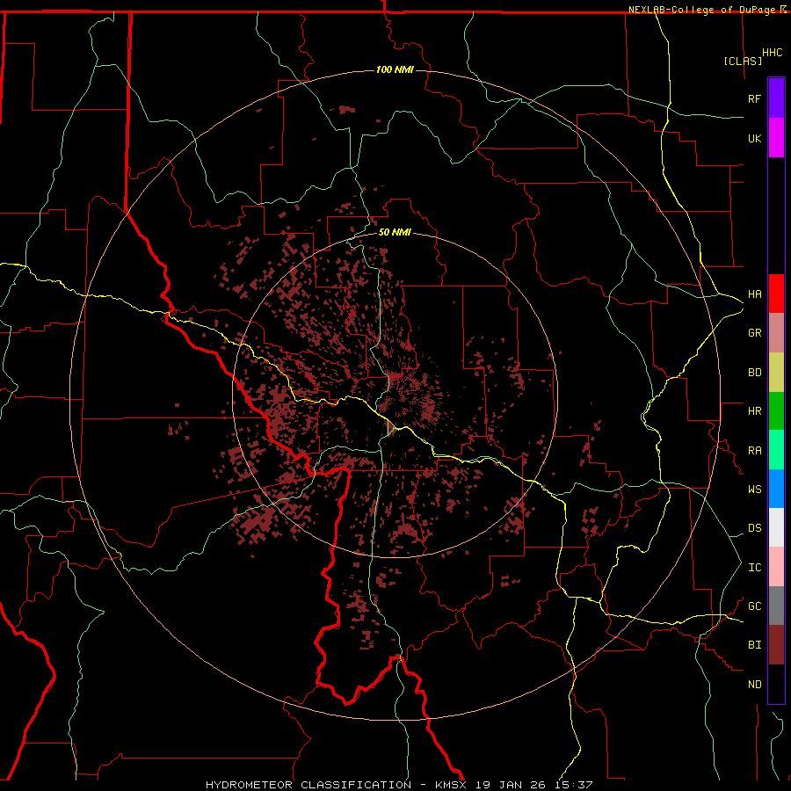
Task: Click the BI legend label
Action: click(x=755, y=645)
